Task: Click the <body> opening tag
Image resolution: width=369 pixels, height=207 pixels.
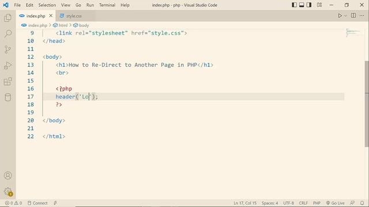Action: [x=52, y=57]
